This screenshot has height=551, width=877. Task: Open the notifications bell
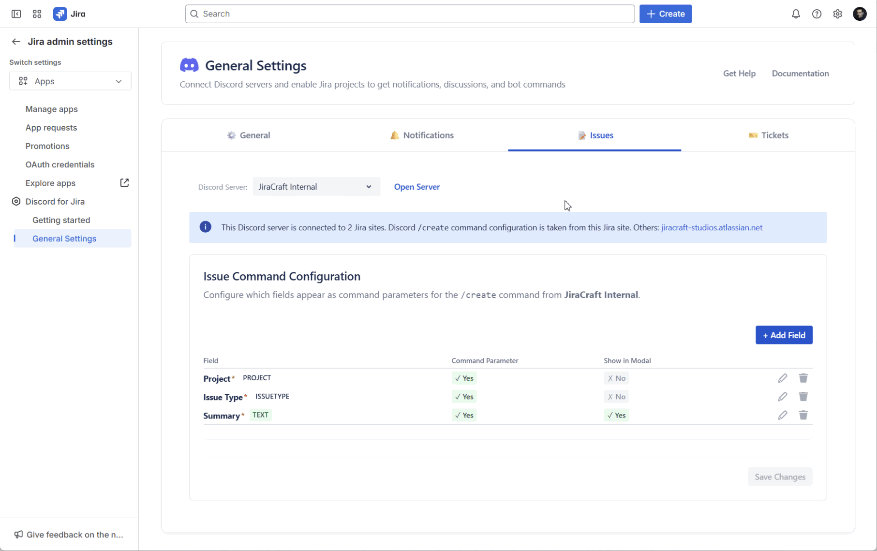(x=796, y=14)
